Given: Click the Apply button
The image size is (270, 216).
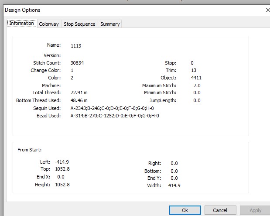Looking at the screenshot, I should tap(255, 210).
